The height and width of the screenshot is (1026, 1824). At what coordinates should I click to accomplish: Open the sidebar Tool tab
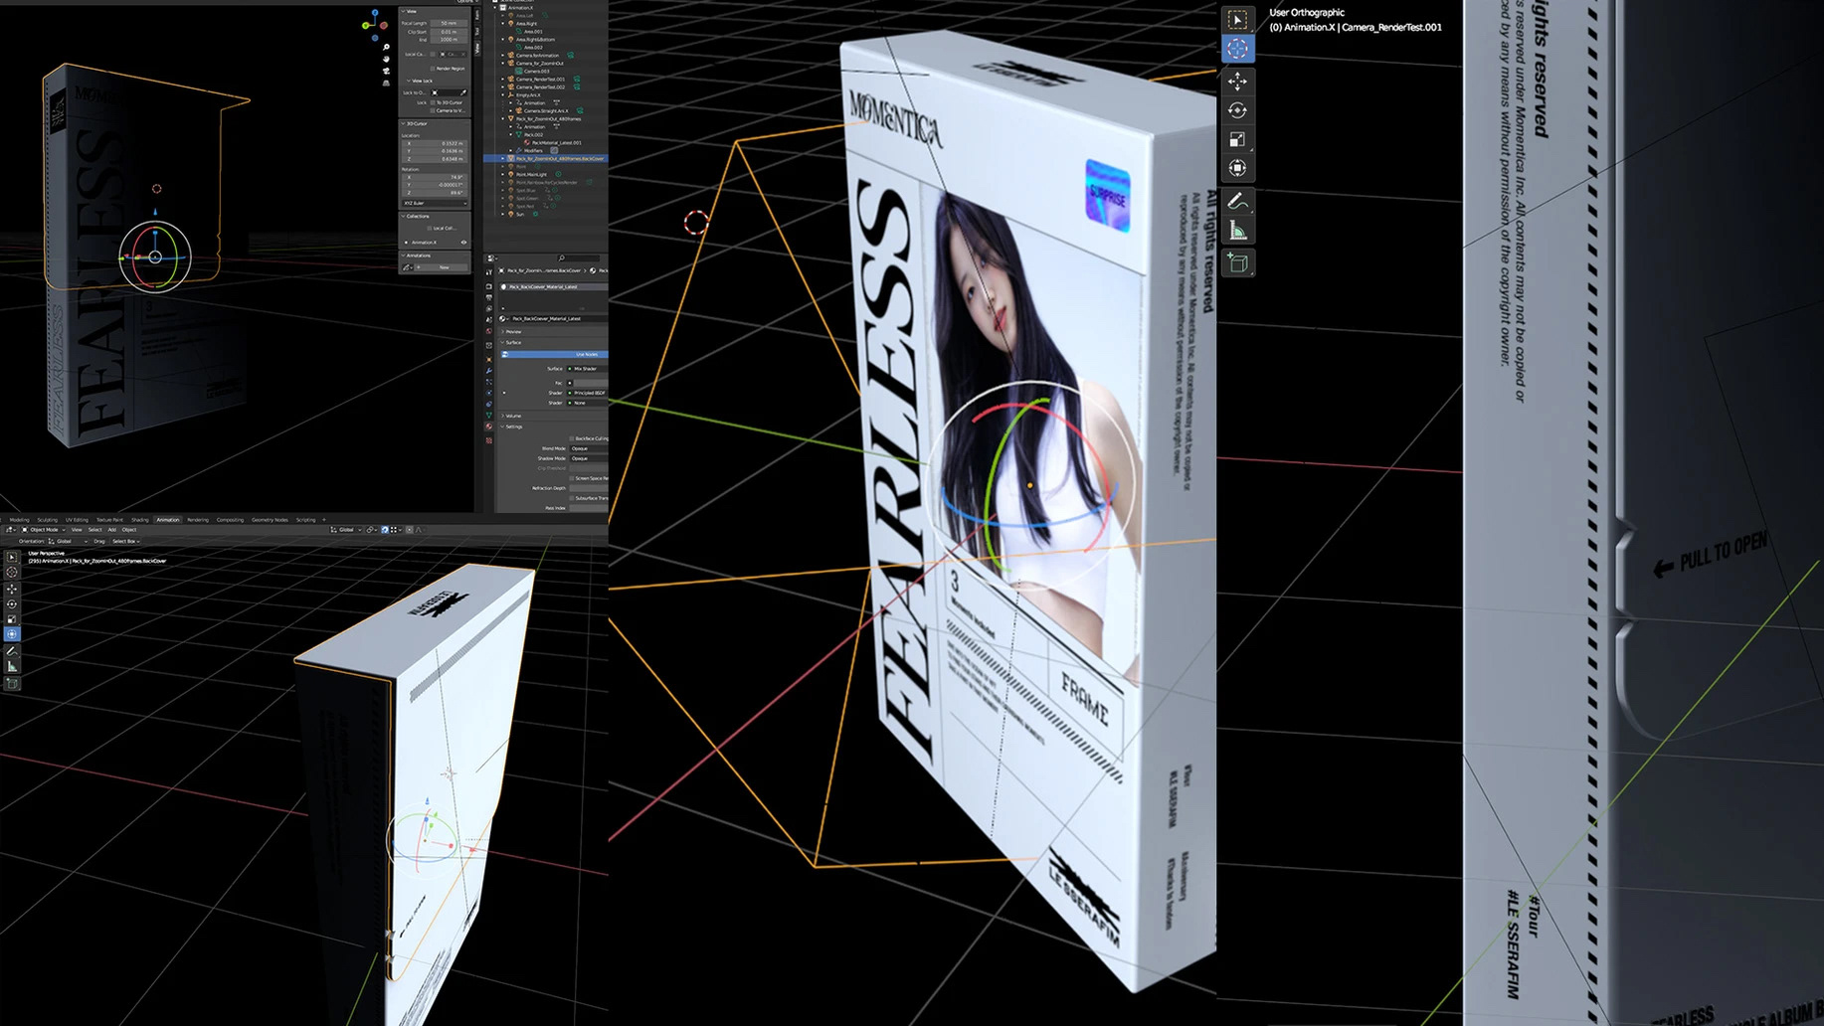coord(477,32)
